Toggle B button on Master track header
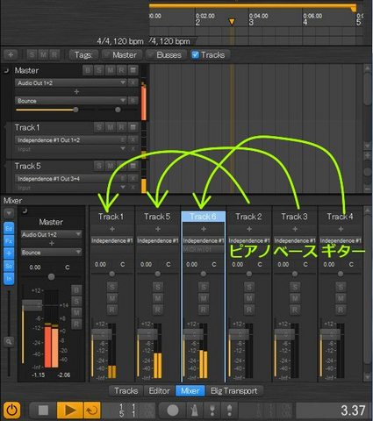Viewport: 373px width, 421px height. tap(88, 70)
